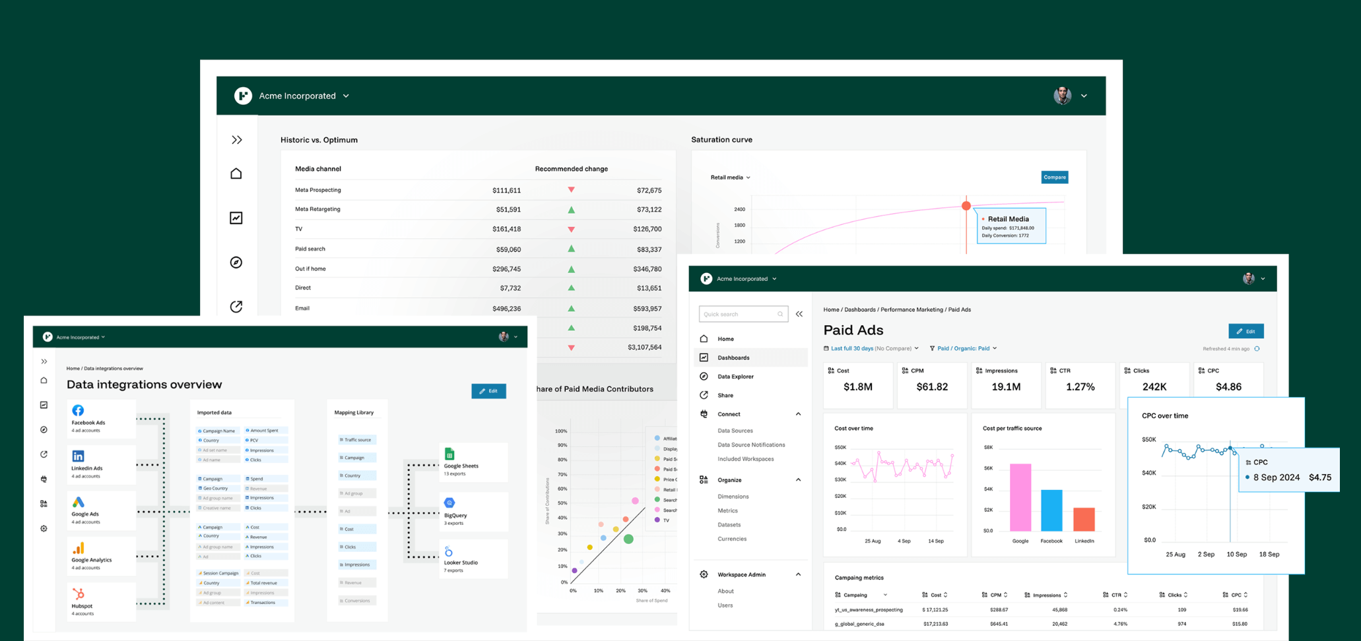
Task: Click the Google Analytics source icon
Action: (78, 548)
